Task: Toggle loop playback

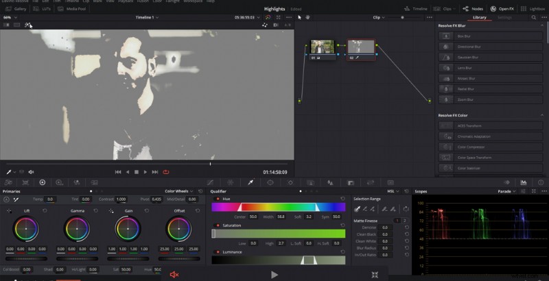Action: [166, 172]
